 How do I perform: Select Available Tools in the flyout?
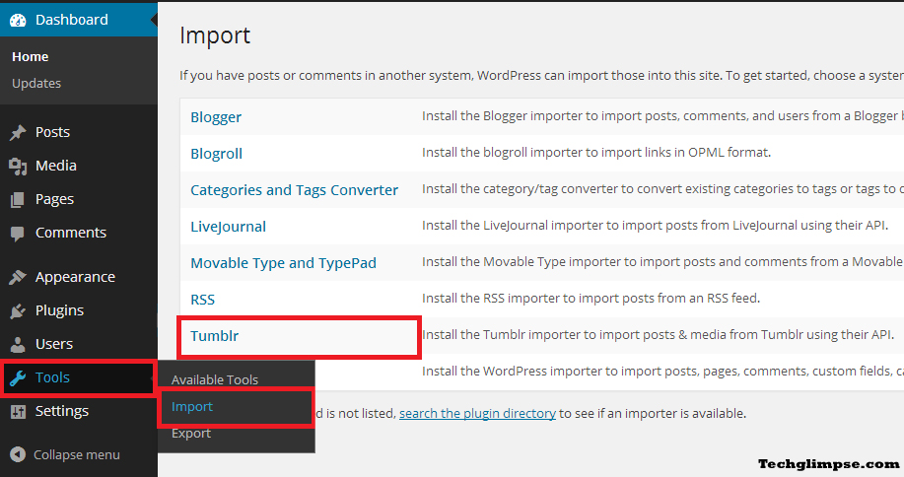[x=215, y=379]
